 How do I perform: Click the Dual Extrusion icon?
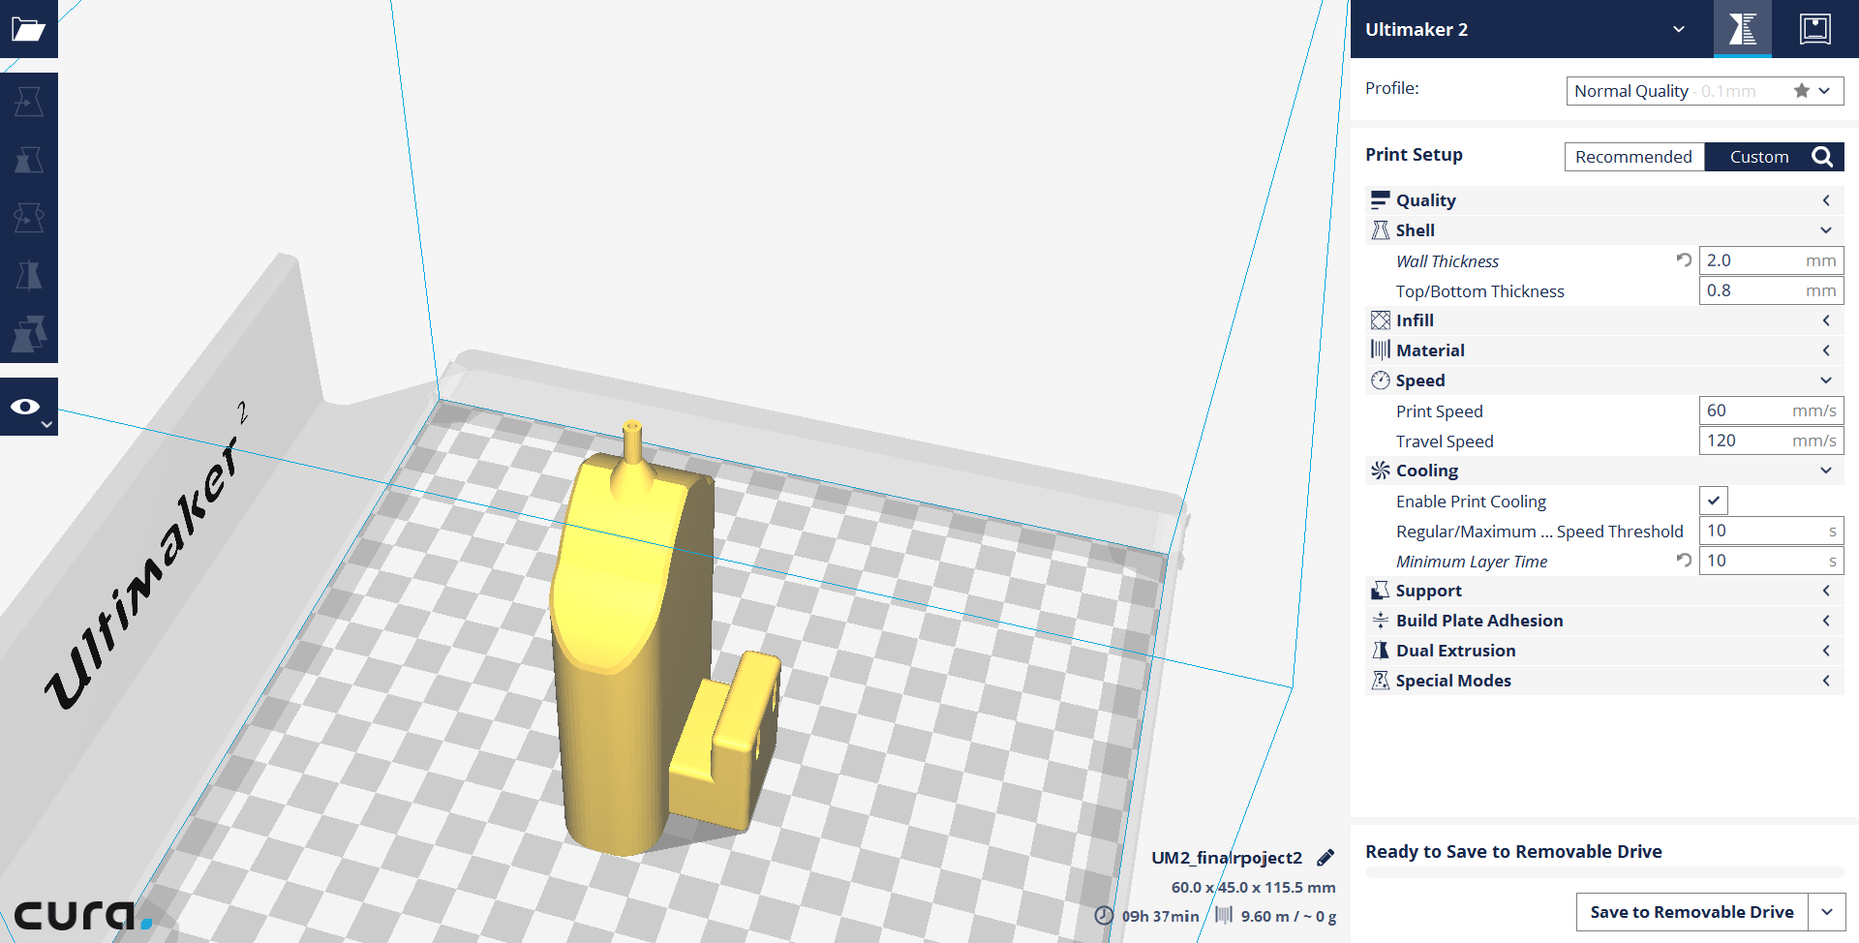pos(1381,651)
